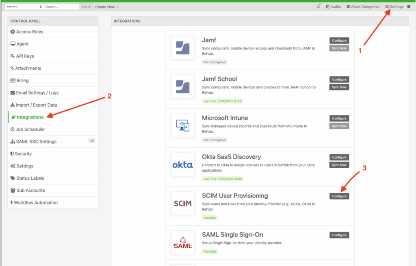Click the Okta logo thumbnail
Image resolution: width=416 pixels, height=266 pixels.
click(x=182, y=165)
